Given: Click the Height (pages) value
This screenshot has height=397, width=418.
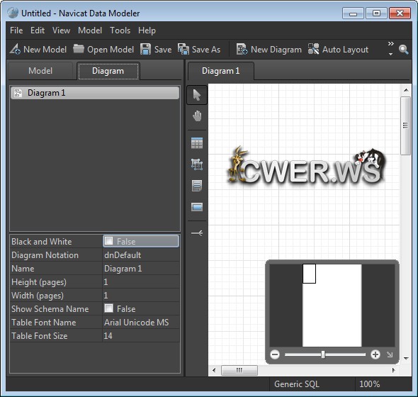Looking at the screenshot, I should [141, 282].
